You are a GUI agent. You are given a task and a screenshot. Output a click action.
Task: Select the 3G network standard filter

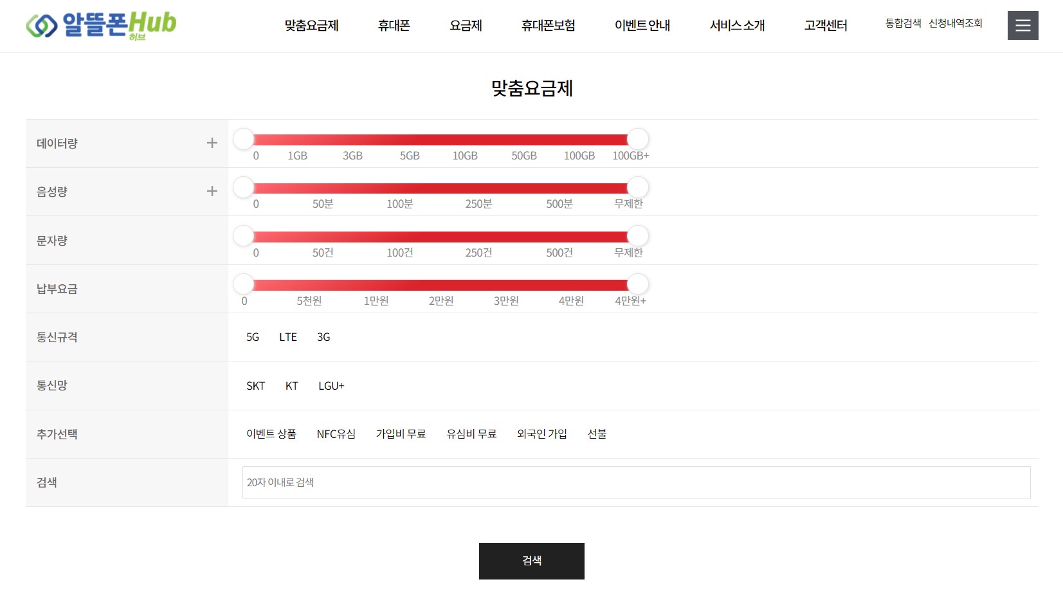pyautogui.click(x=323, y=337)
